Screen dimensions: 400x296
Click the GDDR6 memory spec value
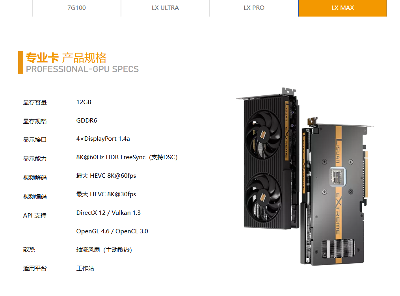click(x=87, y=121)
